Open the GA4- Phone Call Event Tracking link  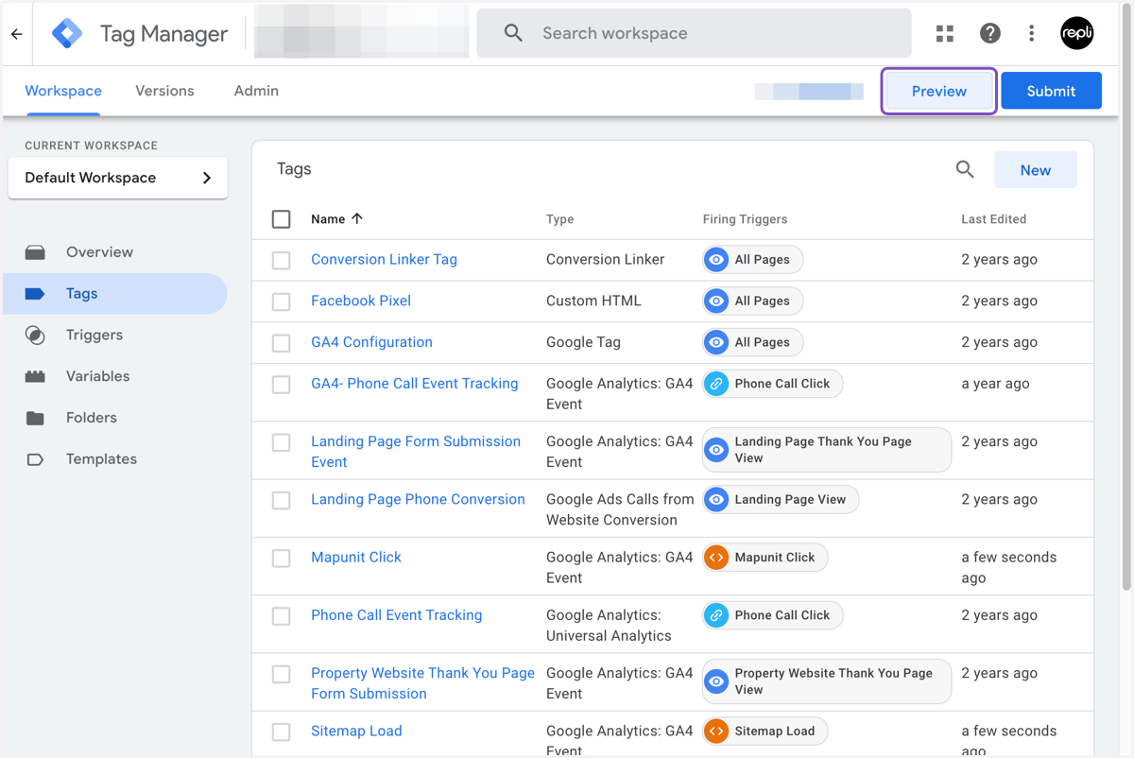[x=415, y=384]
